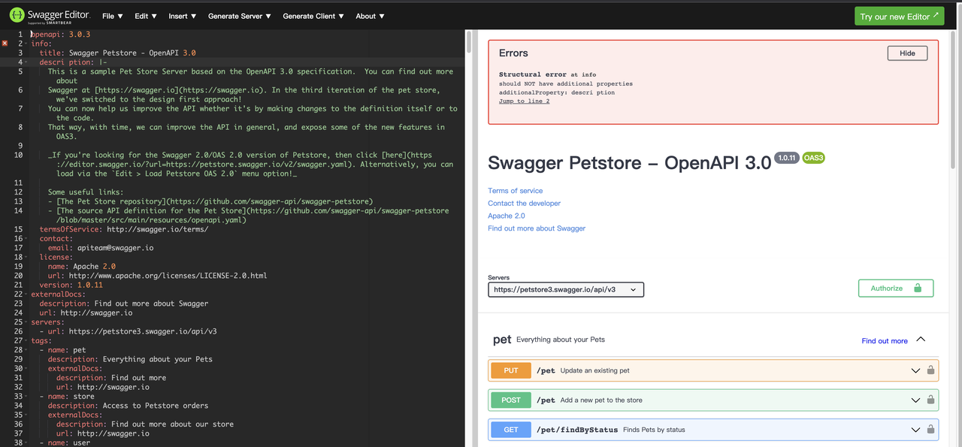Select the green POST method badge

pyautogui.click(x=510, y=400)
